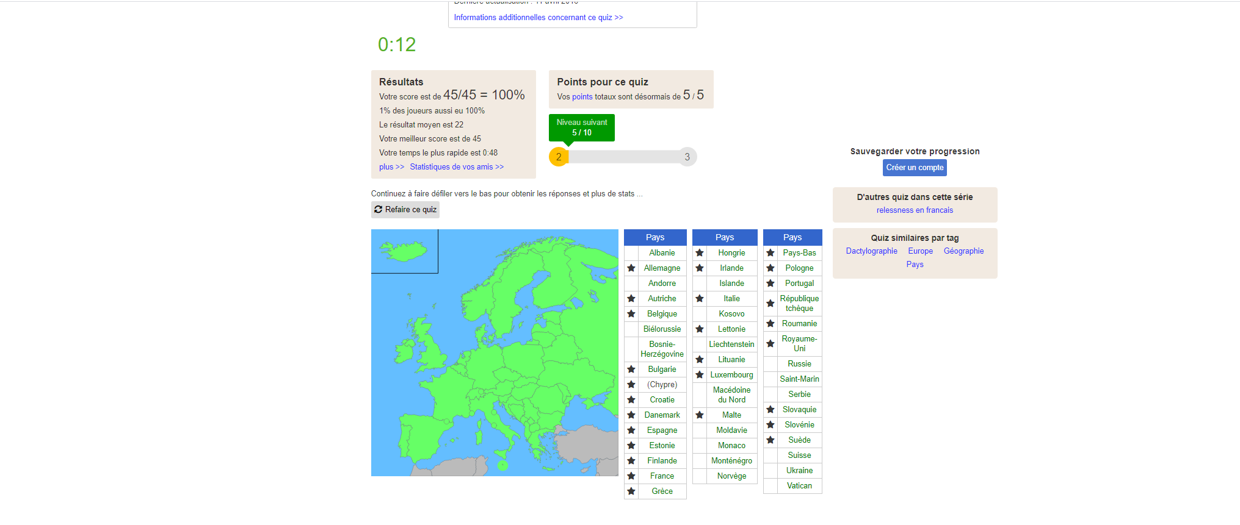Click the star icon next to Autriche
1240x525 pixels.
631,298
